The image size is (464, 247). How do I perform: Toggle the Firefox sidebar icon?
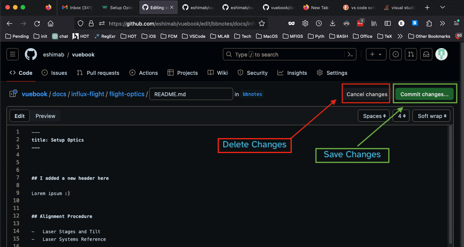point(388,23)
